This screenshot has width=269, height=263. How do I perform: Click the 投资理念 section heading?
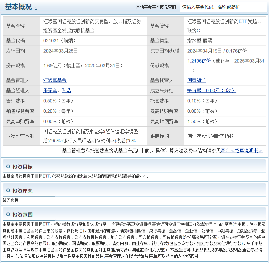tap(22, 191)
